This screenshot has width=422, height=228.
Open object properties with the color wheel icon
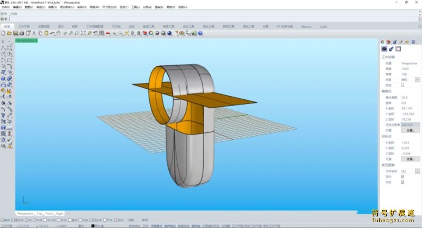click(151, 33)
